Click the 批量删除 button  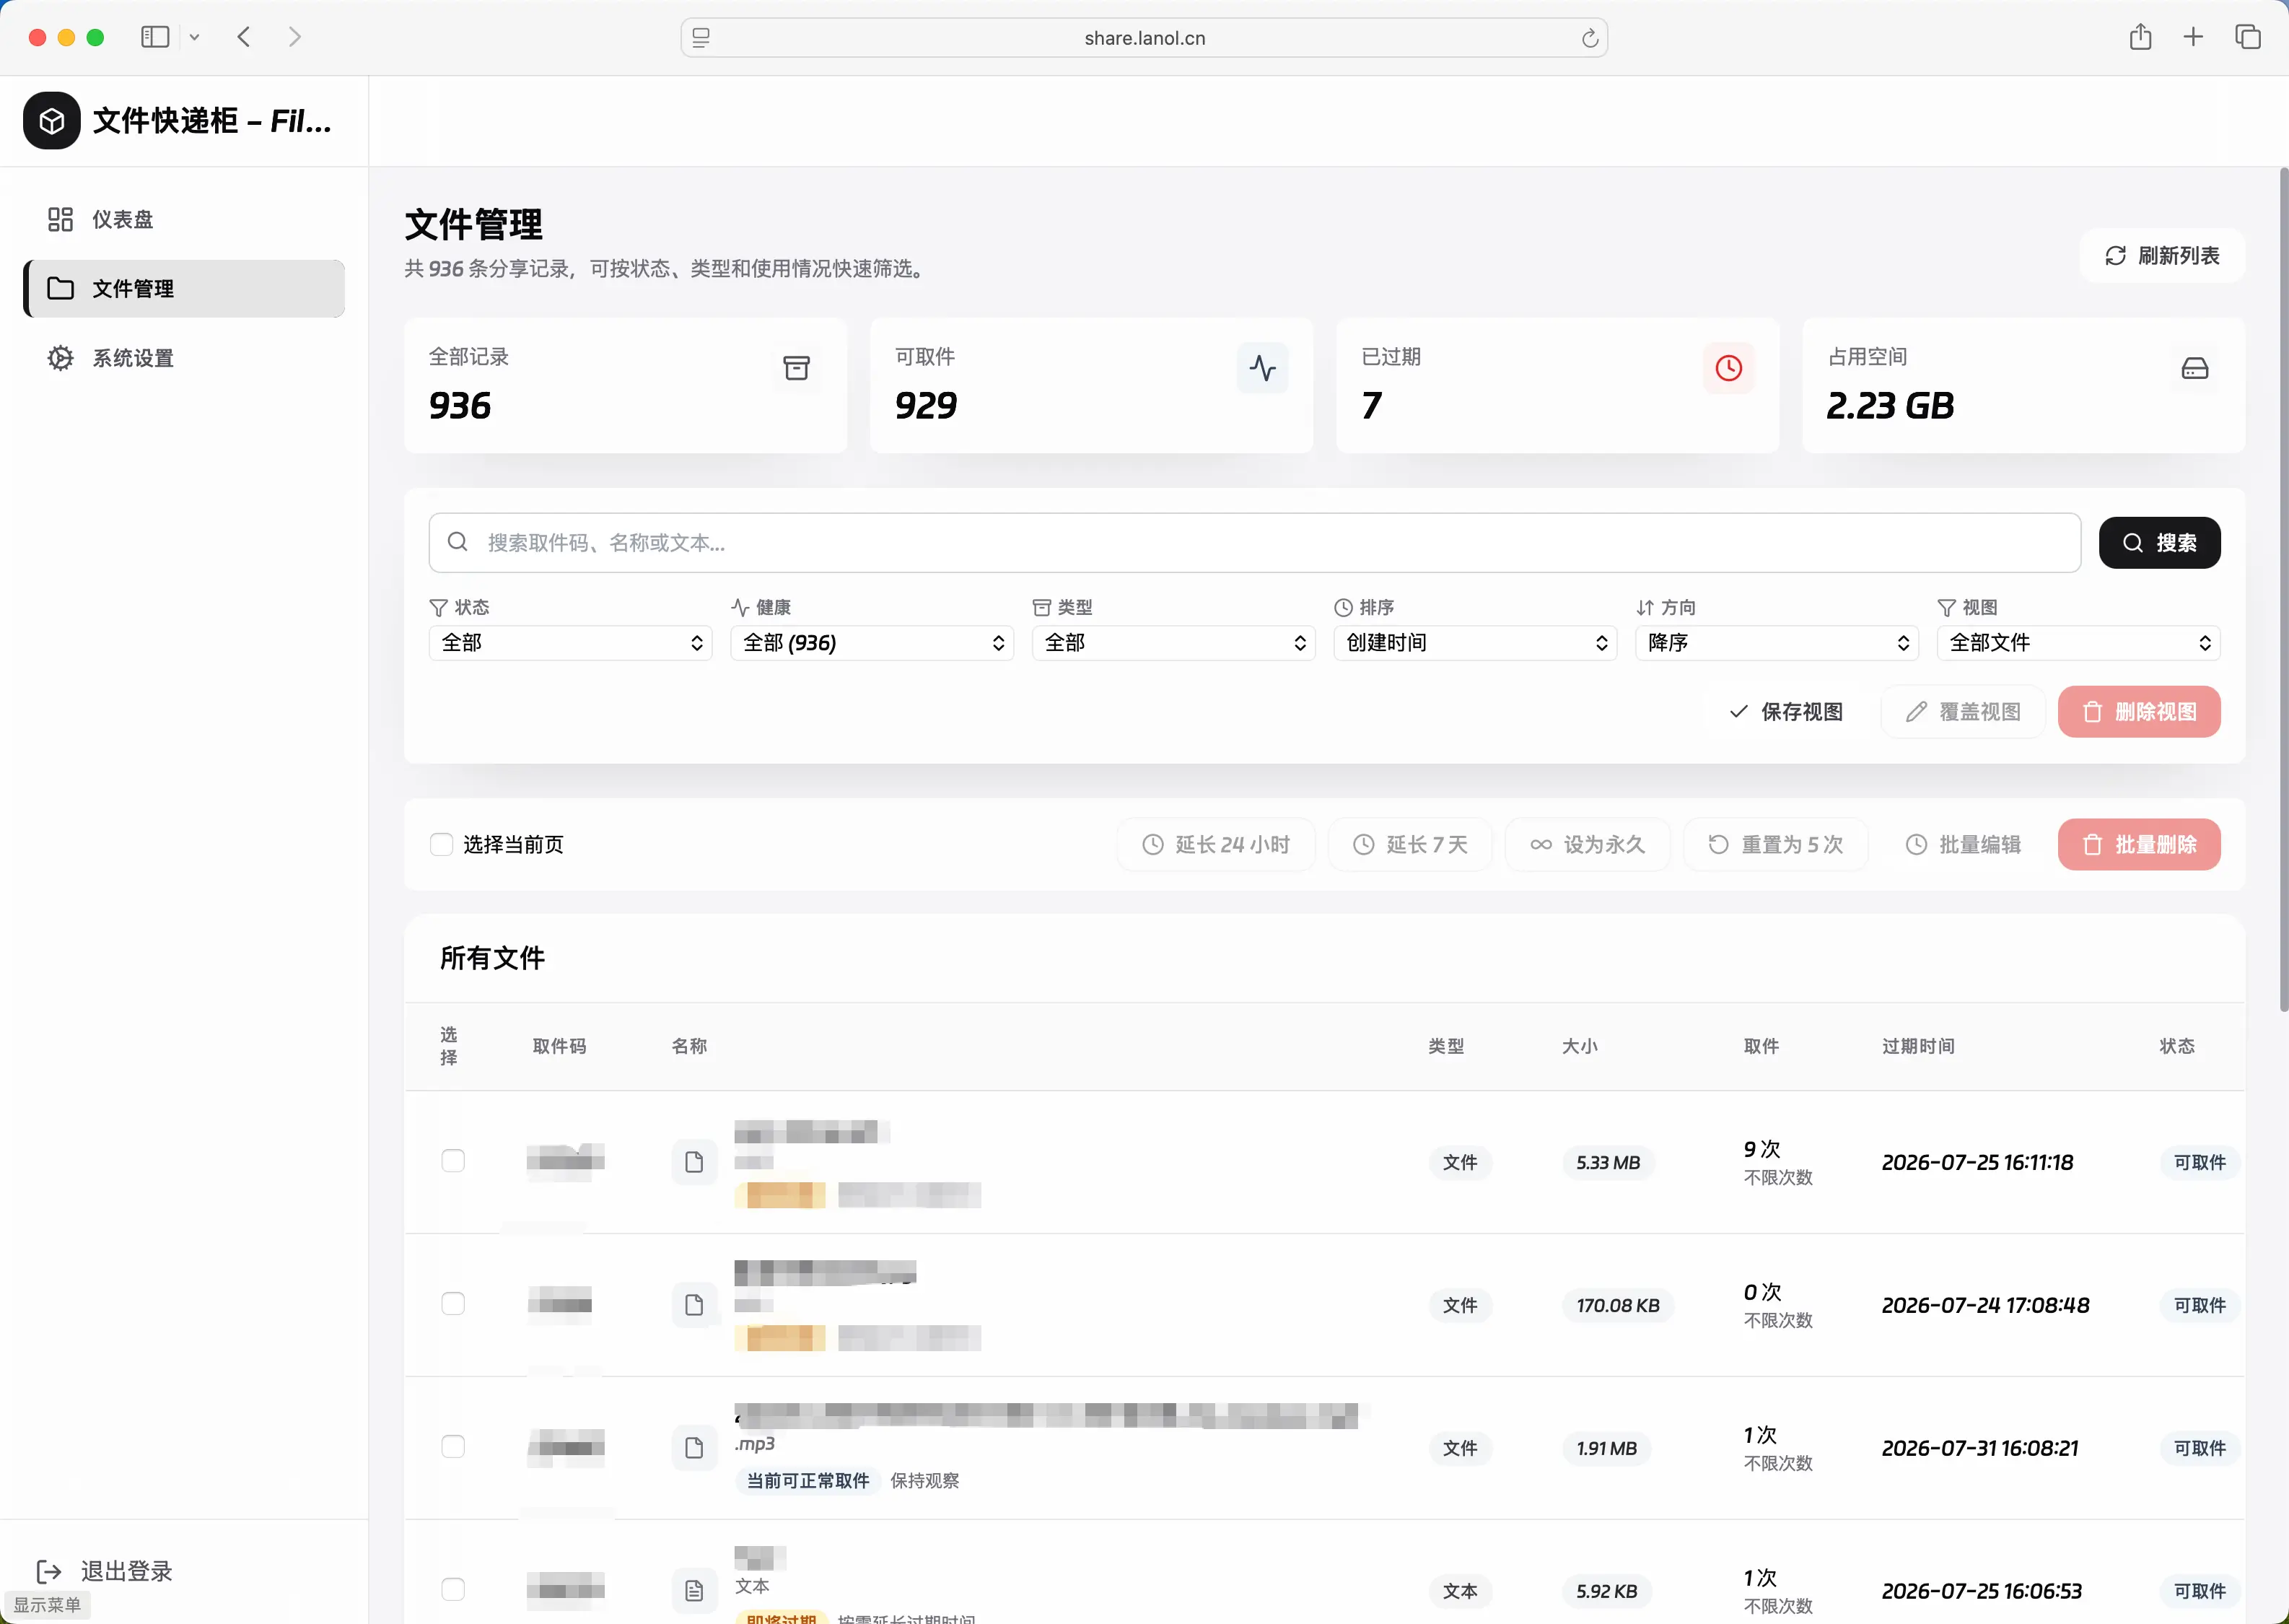(2139, 845)
